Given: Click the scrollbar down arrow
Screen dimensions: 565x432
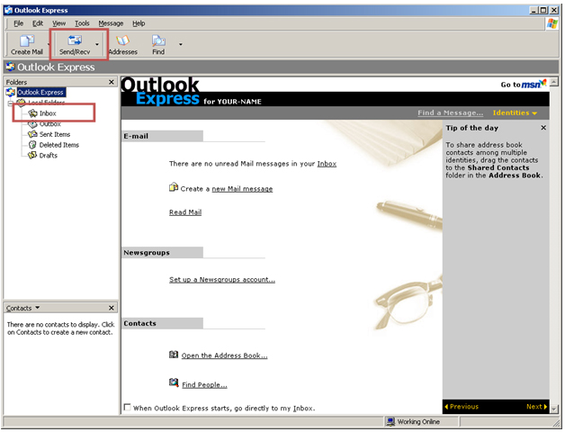Looking at the screenshot, I should (554, 409).
